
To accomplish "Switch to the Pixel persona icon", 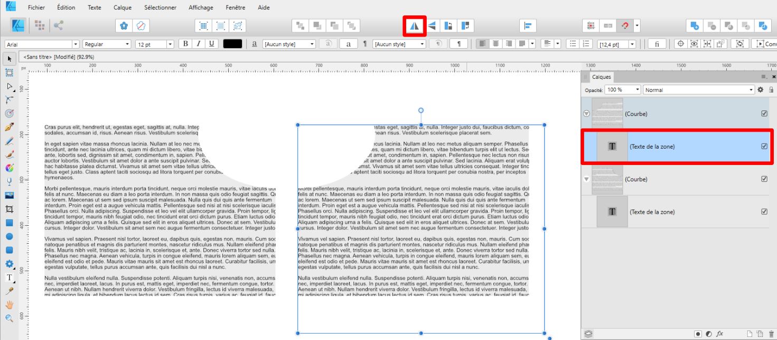I will [x=39, y=26].
